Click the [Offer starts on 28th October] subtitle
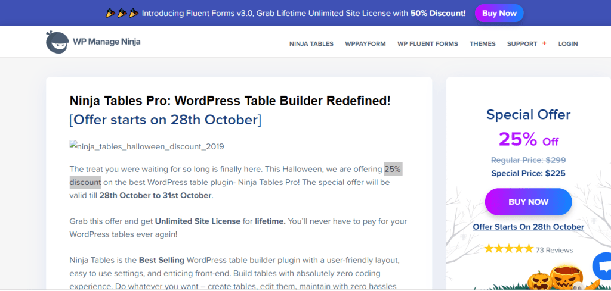Viewport: 611px width, 291px height. pos(165,120)
